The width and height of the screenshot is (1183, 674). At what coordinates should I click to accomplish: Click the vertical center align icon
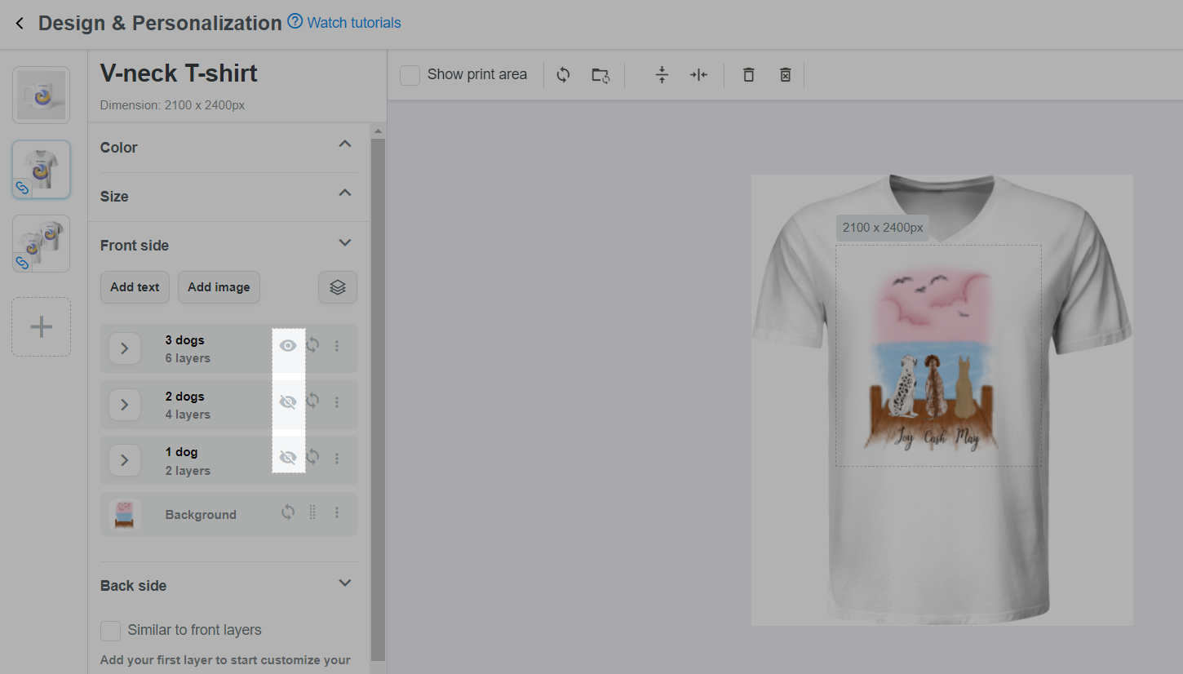click(662, 75)
